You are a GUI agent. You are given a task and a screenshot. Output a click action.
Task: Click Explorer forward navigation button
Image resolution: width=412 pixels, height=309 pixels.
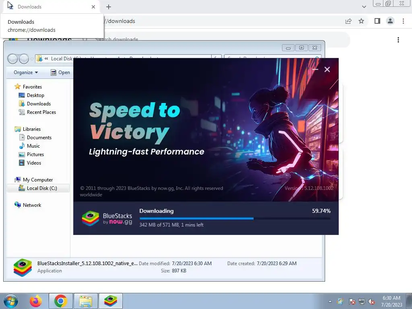pos(24,59)
